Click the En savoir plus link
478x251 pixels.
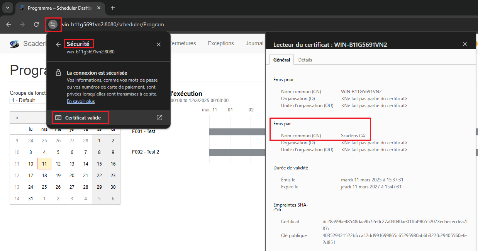(81, 101)
